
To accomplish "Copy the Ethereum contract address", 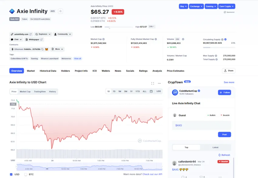I will click(x=42, y=49).
